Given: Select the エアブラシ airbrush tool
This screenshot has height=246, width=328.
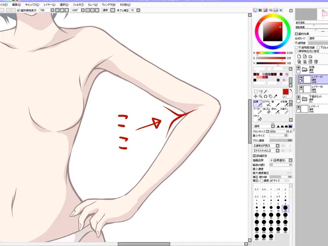Looking at the screenshot, I should point(266,104).
